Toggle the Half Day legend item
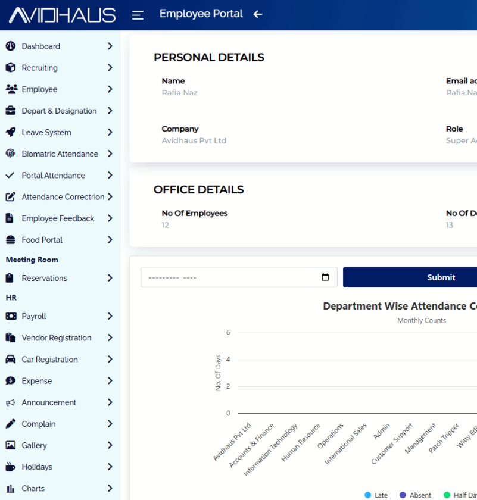The image size is (477, 500). coord(460,495)
